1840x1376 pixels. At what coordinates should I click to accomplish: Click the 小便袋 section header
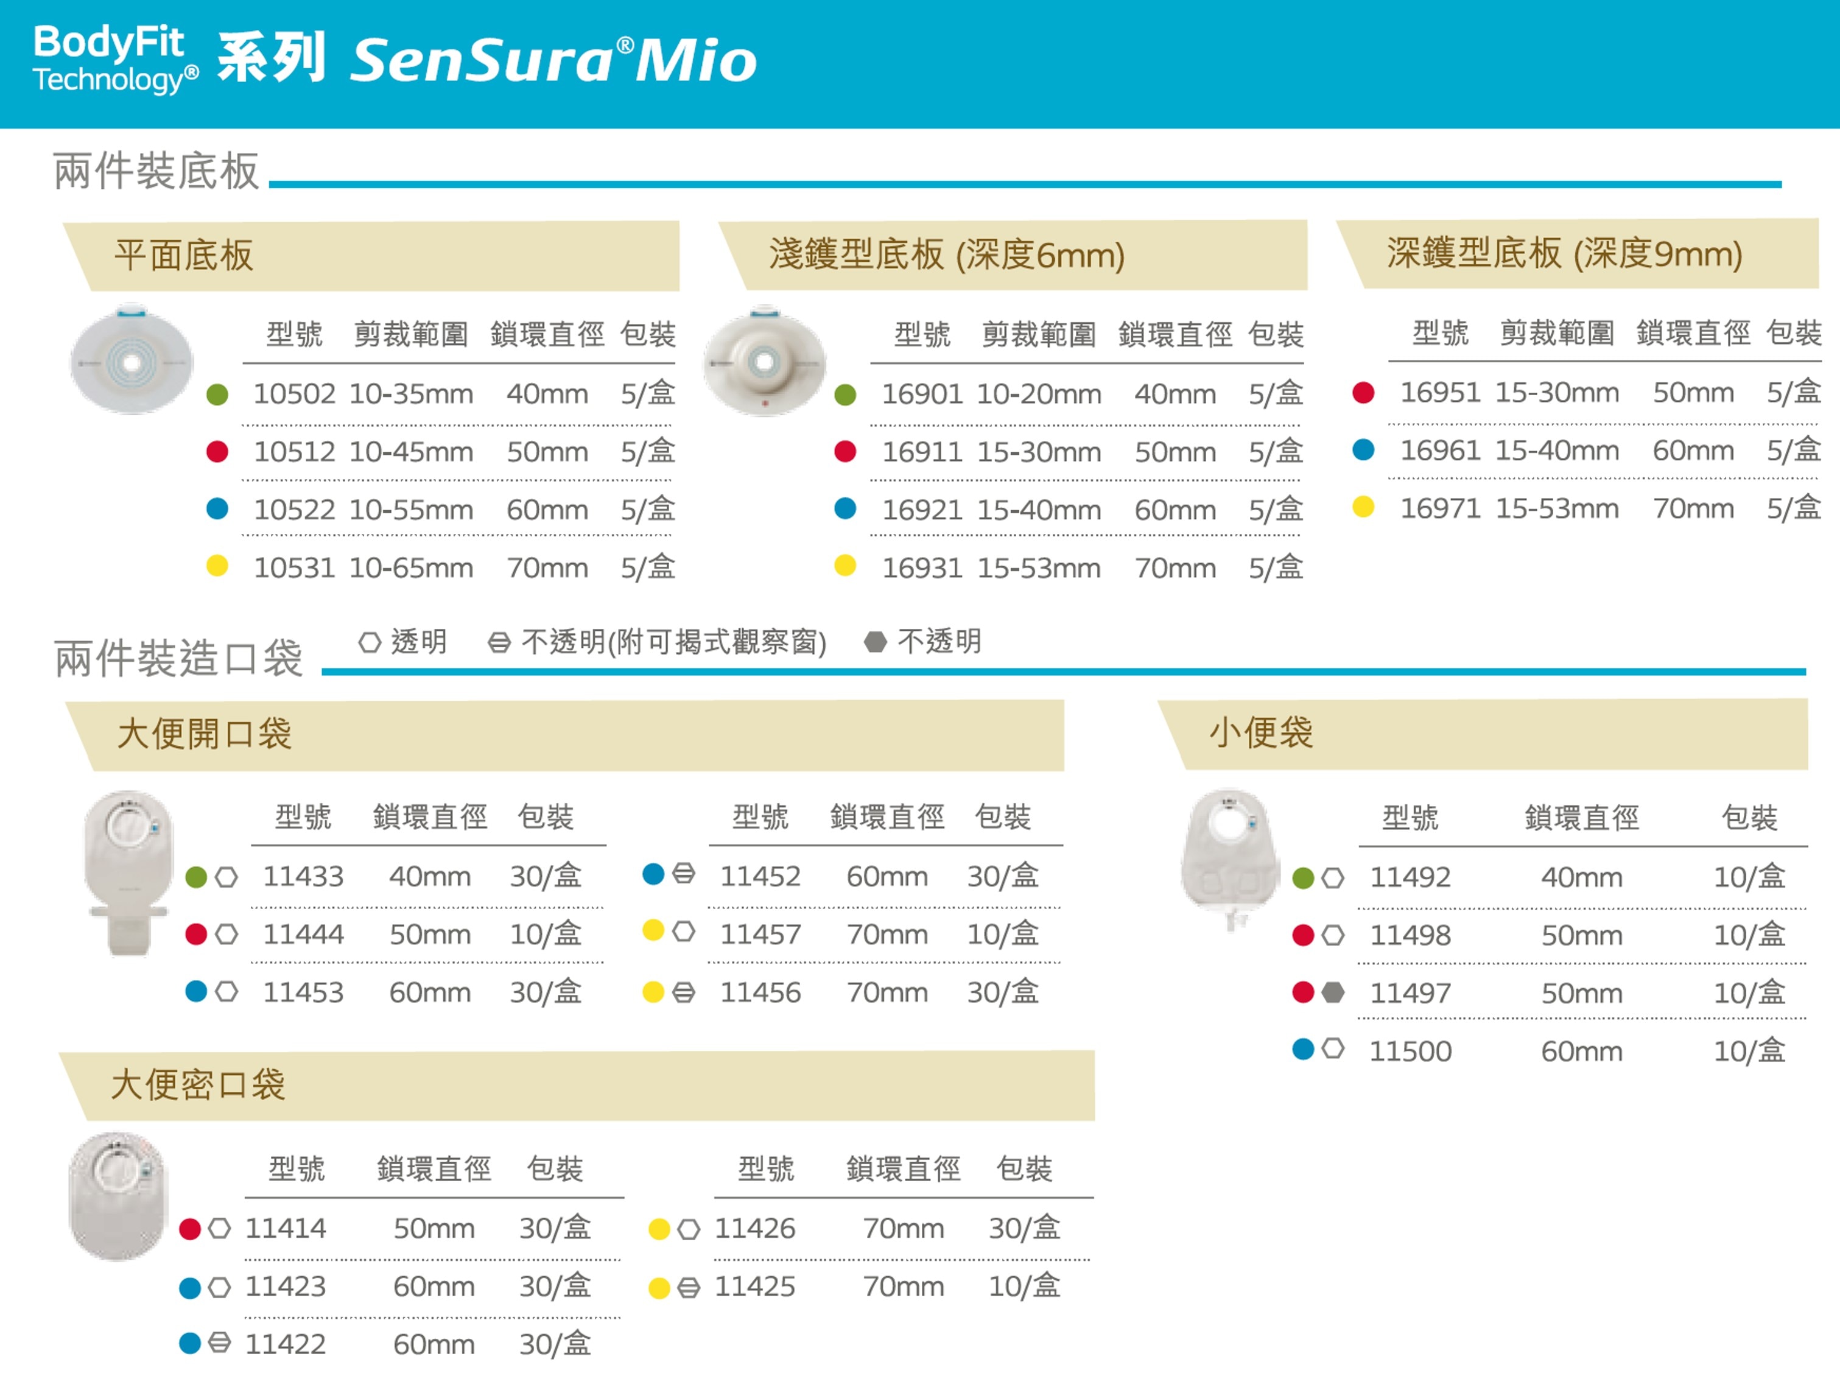click(x=1483, y=734)
